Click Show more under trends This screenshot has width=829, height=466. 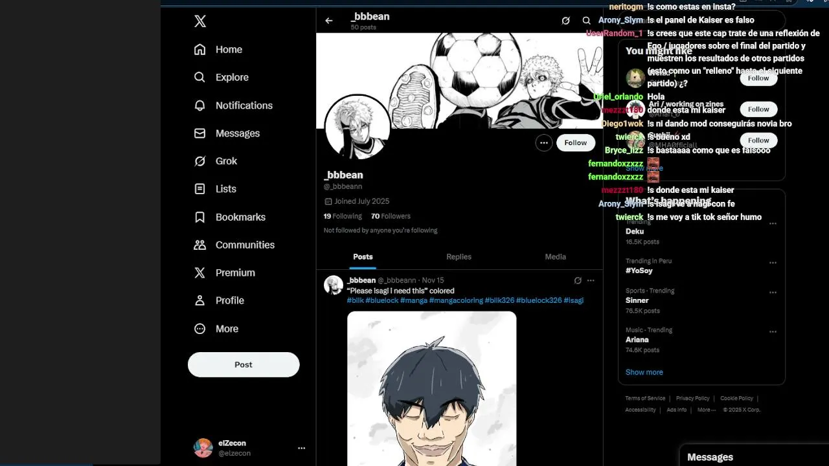point(644,372)
